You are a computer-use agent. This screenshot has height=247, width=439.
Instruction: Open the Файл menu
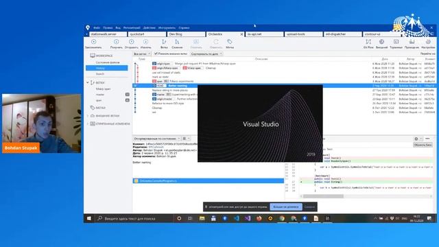tap(97, 28)
